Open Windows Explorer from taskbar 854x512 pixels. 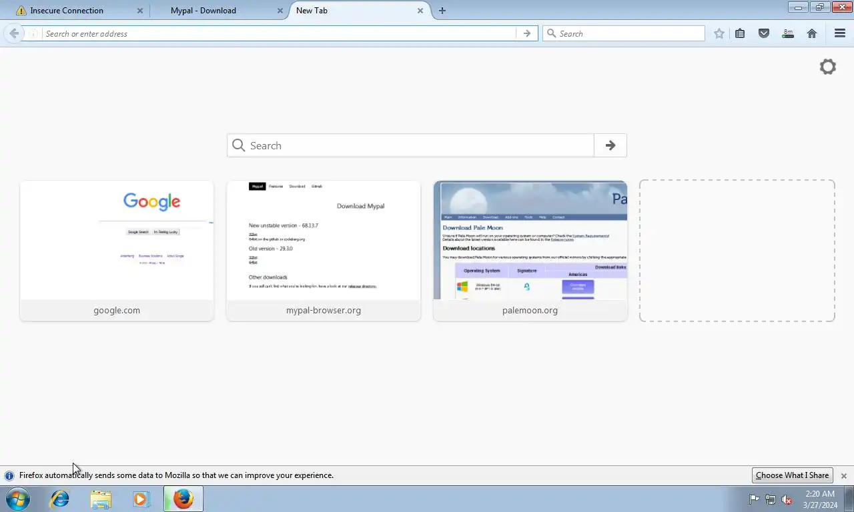pyautogui.click(x=101, y=499)
